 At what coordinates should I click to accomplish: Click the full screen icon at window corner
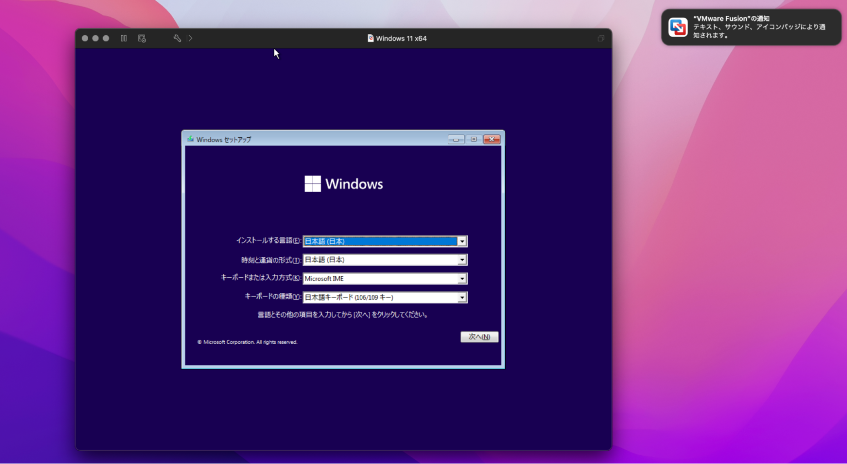click(x=600, y=38)
